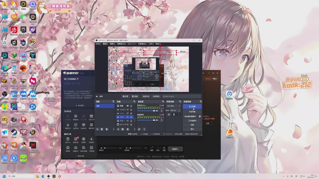Toggle lock on the 图像 source

point(131,106)
